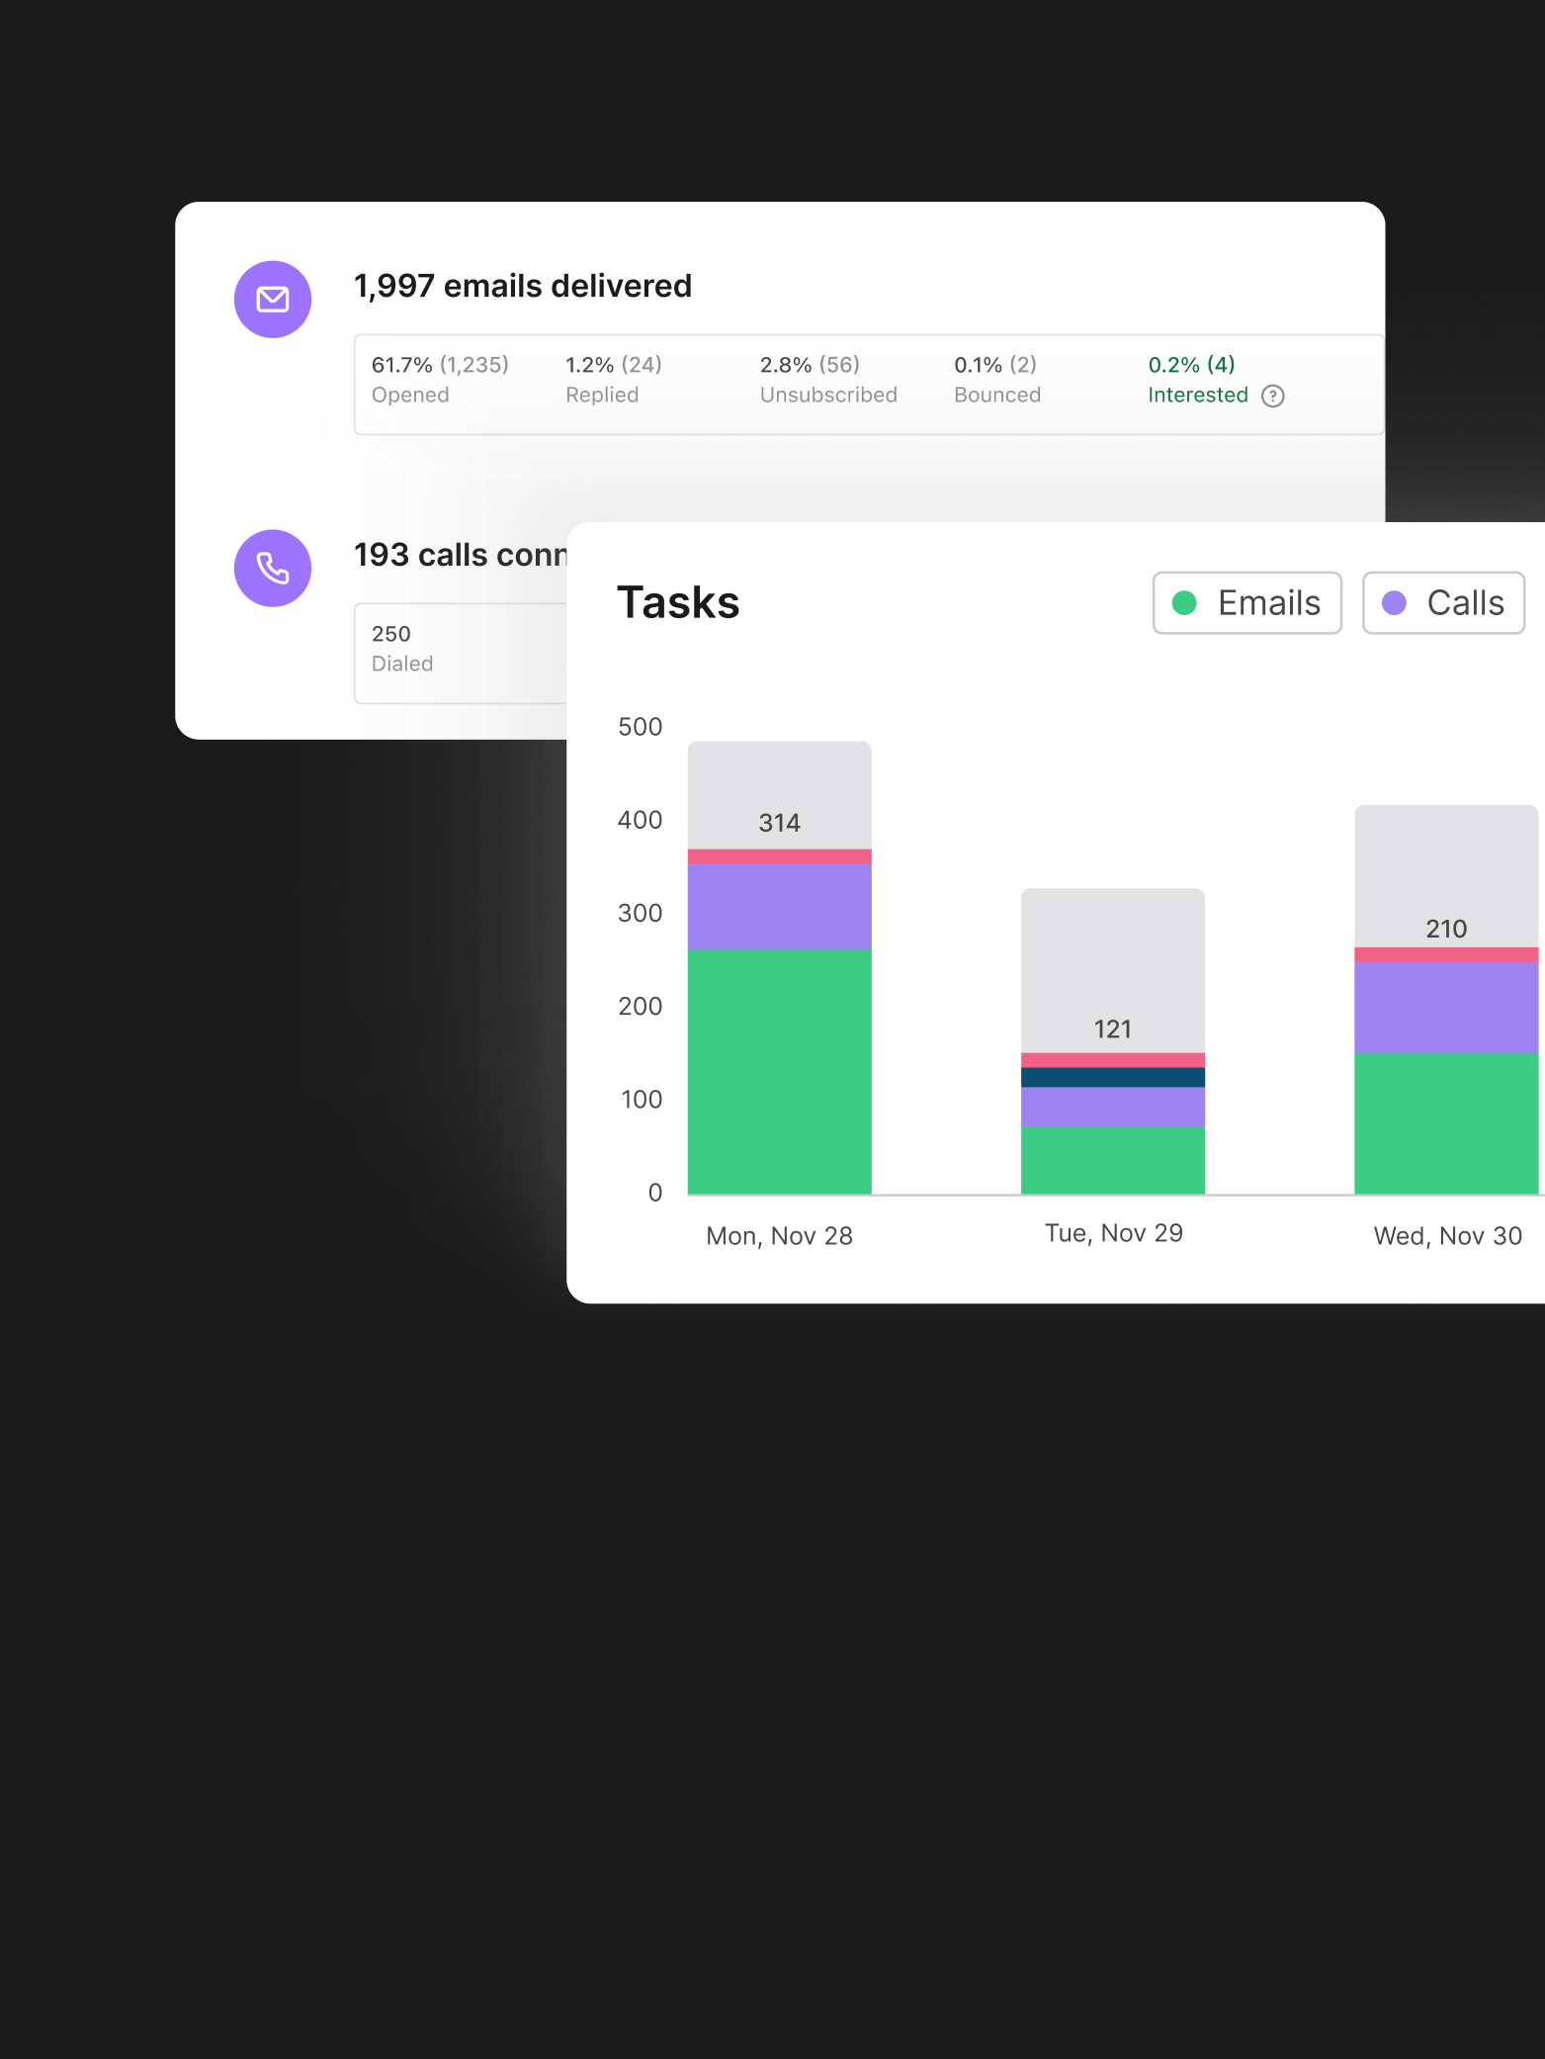Click the 0.1% Bounced stat
Image resolution: width=1545 pixels, height=2059 pixels.
point(997,380)
